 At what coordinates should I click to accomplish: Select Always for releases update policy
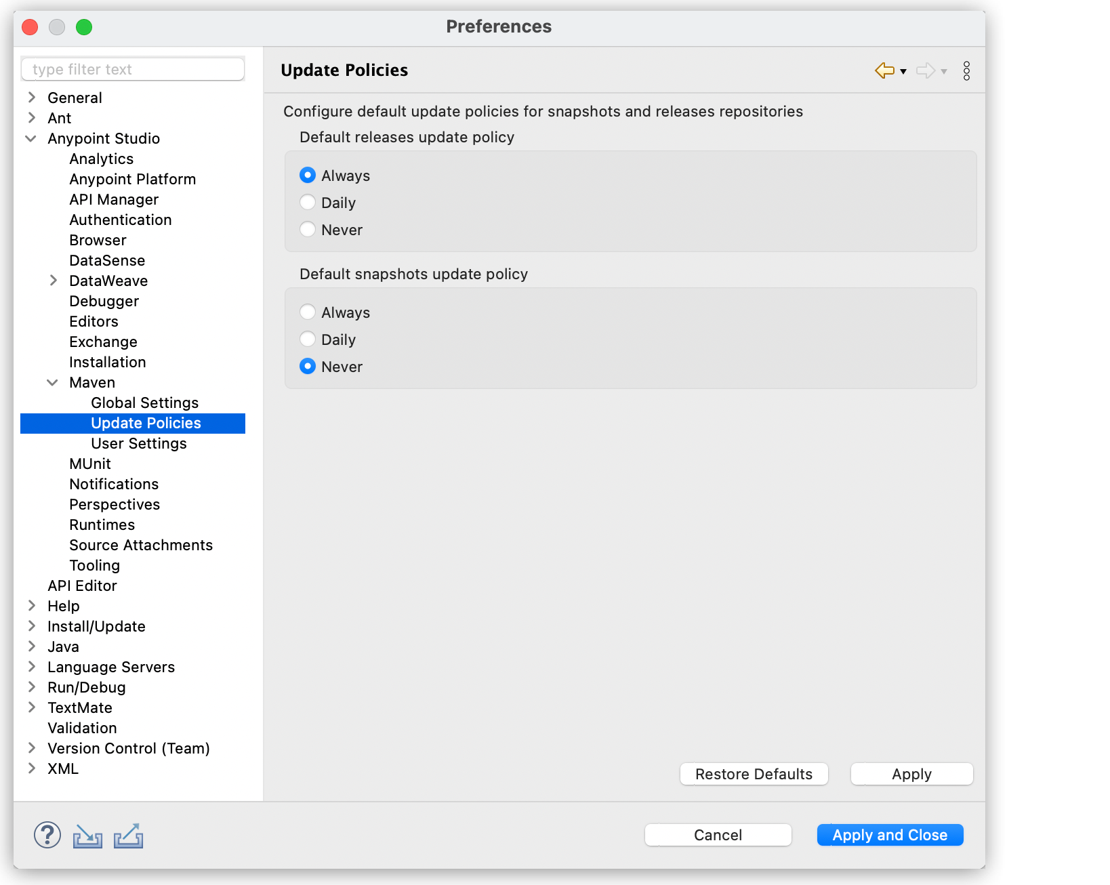[308, 175]
